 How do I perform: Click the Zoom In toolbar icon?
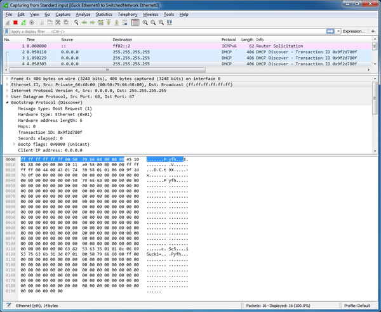tap(145, 22)
